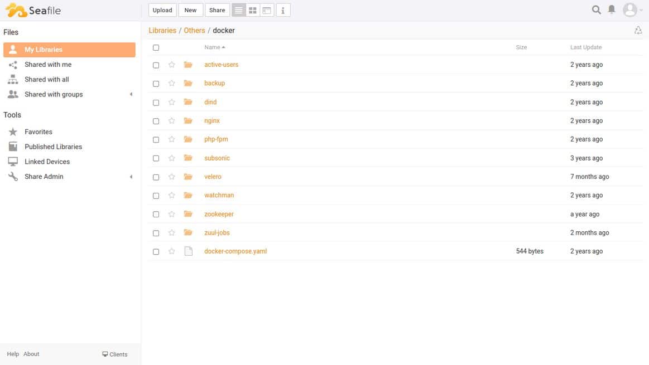Select docker-compose.yaml checkbox
The image size is (649, 365).
pyautogui.click(x=156, y=251)
